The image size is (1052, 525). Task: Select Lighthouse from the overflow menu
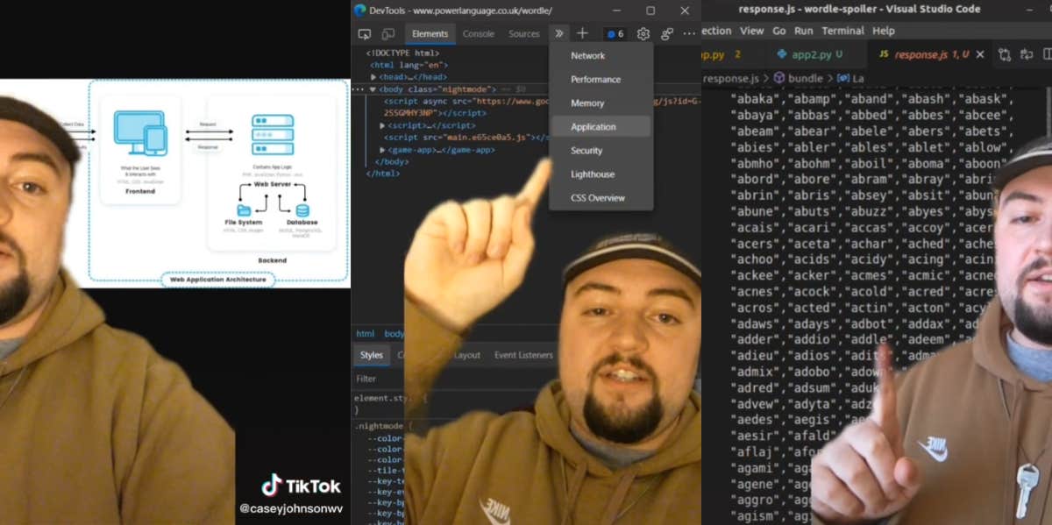point(601,174)
